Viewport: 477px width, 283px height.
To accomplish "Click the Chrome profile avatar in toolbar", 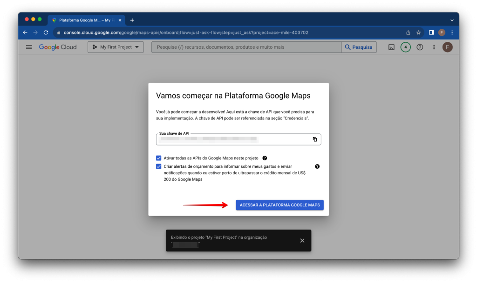I will [x=442, y=33].
